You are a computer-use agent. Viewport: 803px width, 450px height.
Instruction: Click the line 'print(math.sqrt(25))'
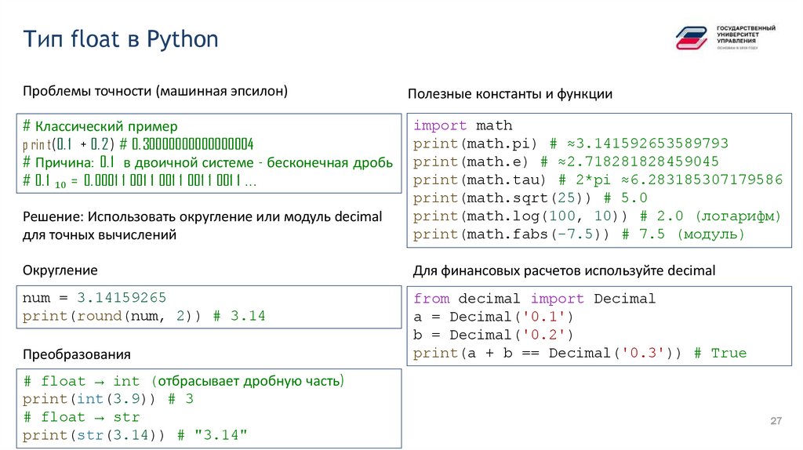pyautogui.click(x=531, y=198)
